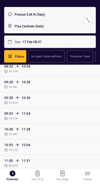Screen dimensions: 100x184
Task: Tap the Planner clock icon
Action: click(x=12, y=173)
